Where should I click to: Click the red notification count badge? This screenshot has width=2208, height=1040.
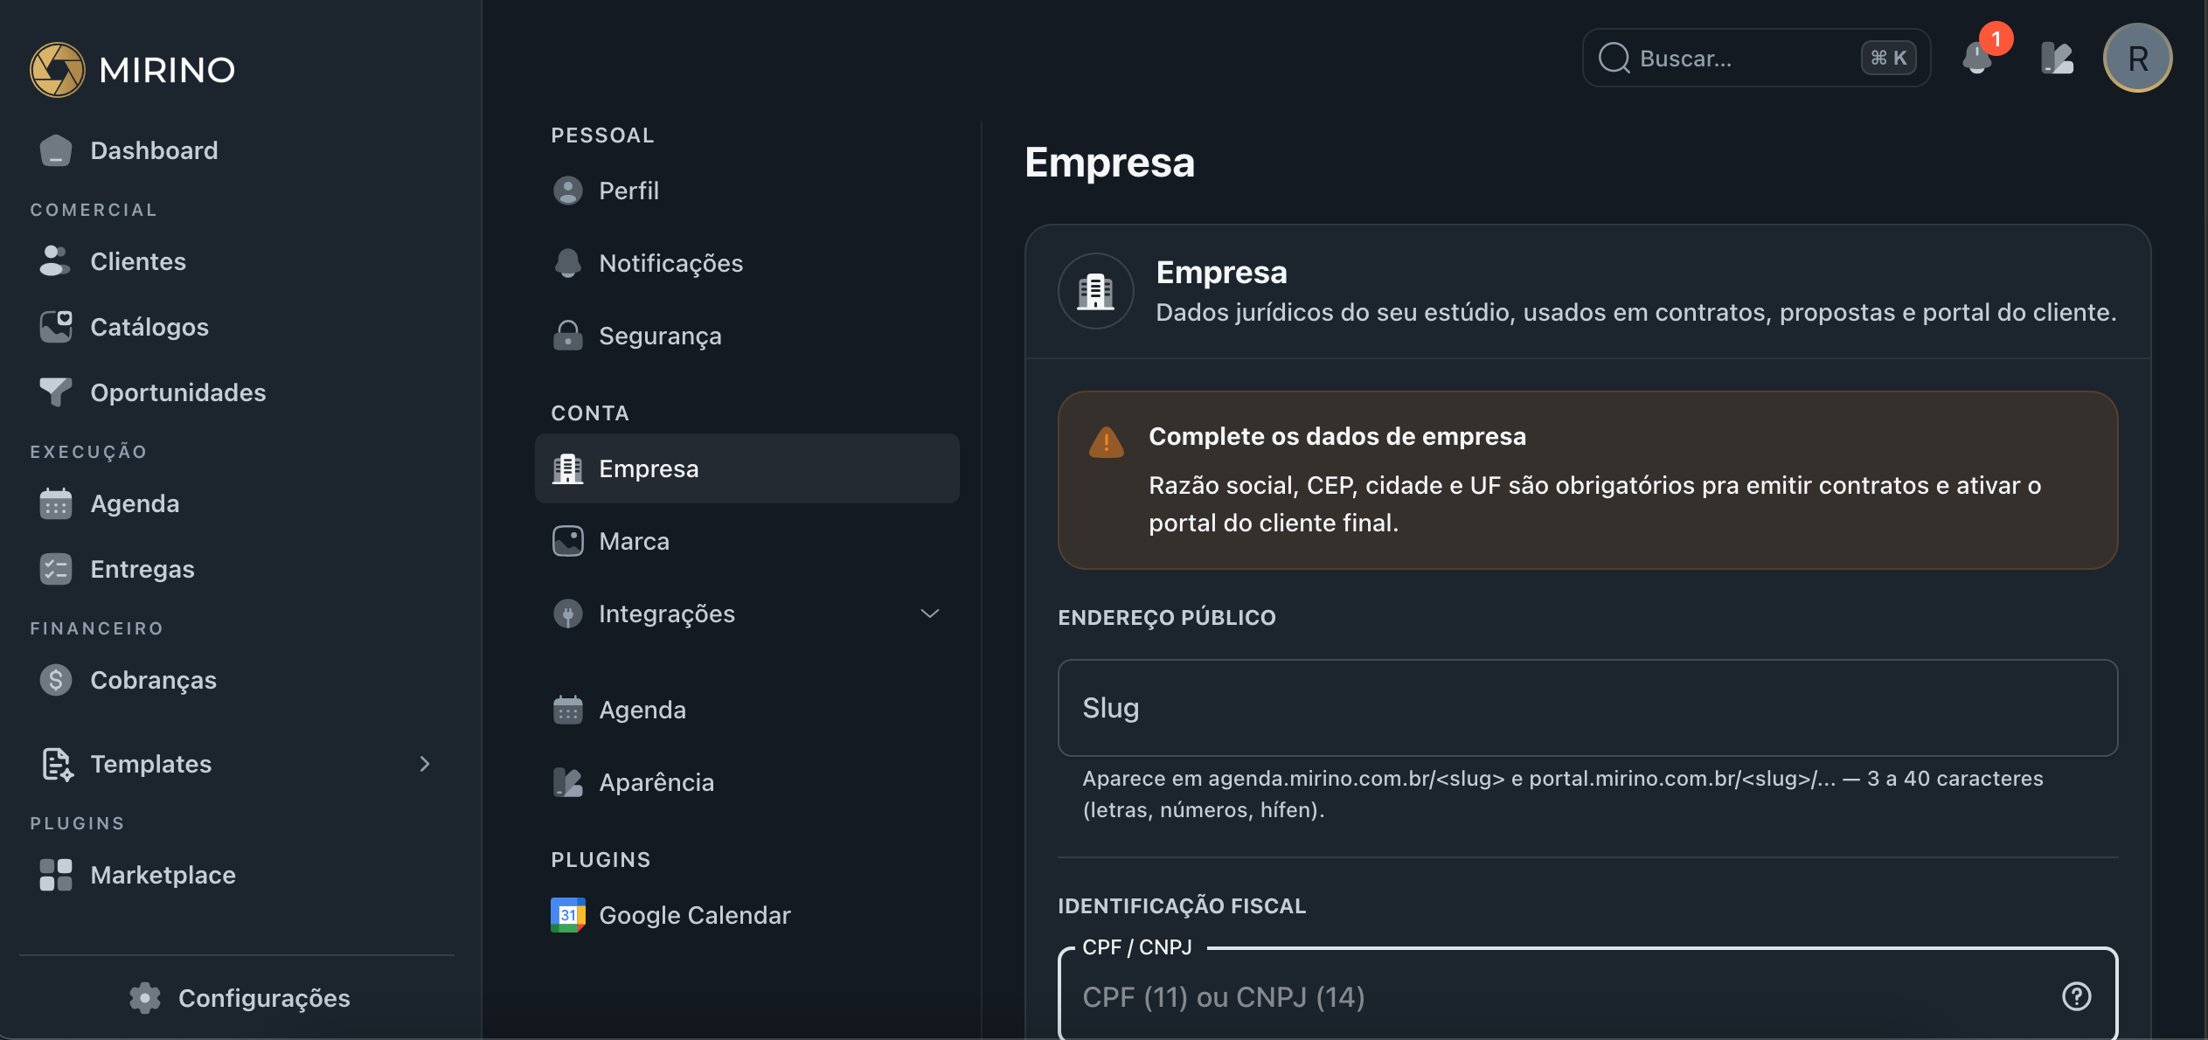(x=1996, y=38)
